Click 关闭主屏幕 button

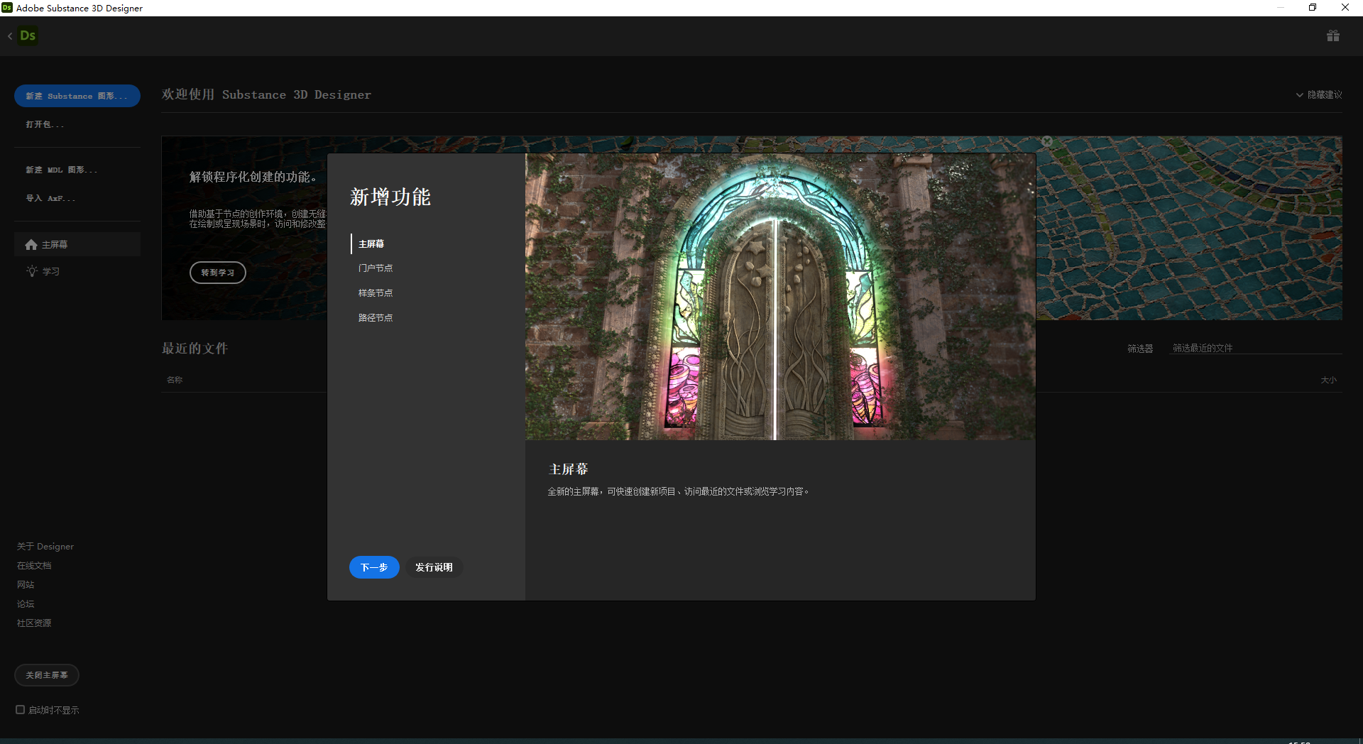46,675
